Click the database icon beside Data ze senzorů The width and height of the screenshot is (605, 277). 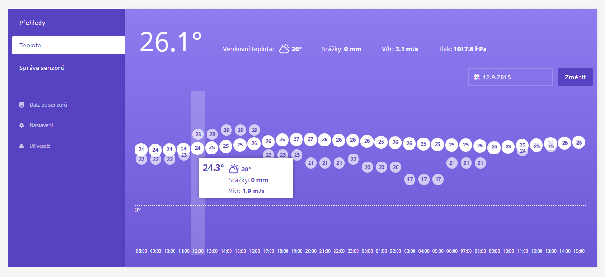coord(22,105)
